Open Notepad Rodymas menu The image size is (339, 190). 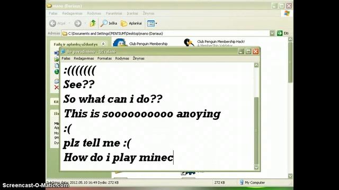pos(122,59)
